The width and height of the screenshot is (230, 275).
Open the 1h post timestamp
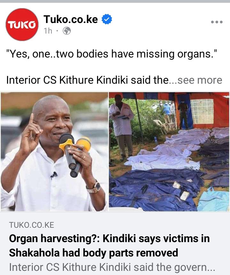pos(48,31)
